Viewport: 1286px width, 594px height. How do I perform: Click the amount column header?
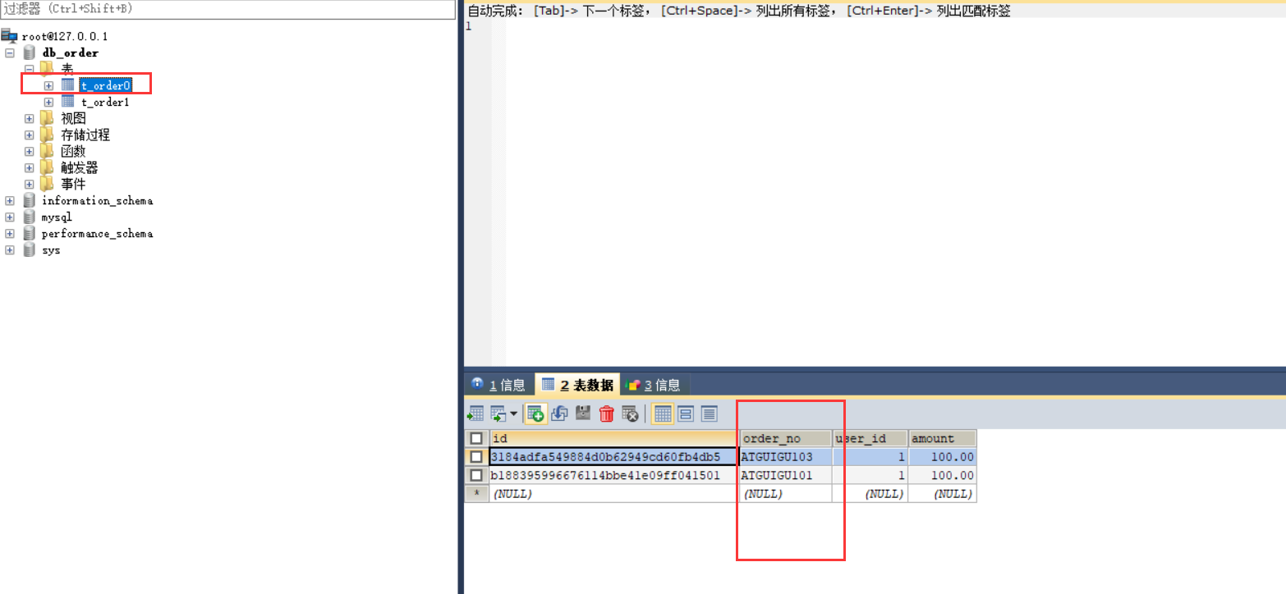(943, 438)
